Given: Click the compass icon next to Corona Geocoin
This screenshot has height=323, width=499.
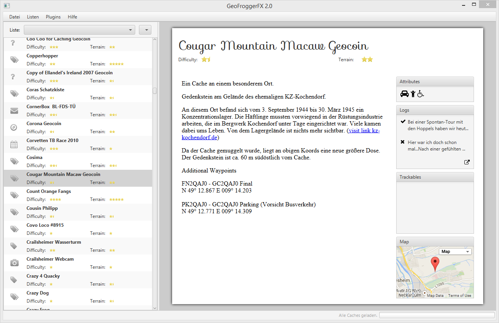Looking at the screenshot, I should click(x=14, y=128).
